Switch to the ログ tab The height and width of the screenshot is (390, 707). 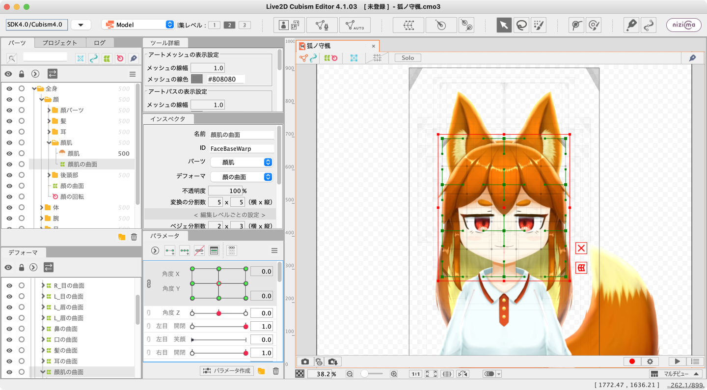click(99, 43)
